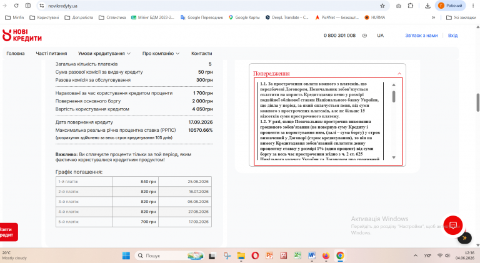
Task: Select the 5-й платіж date 17.09.2026
Action: point(198,222)
